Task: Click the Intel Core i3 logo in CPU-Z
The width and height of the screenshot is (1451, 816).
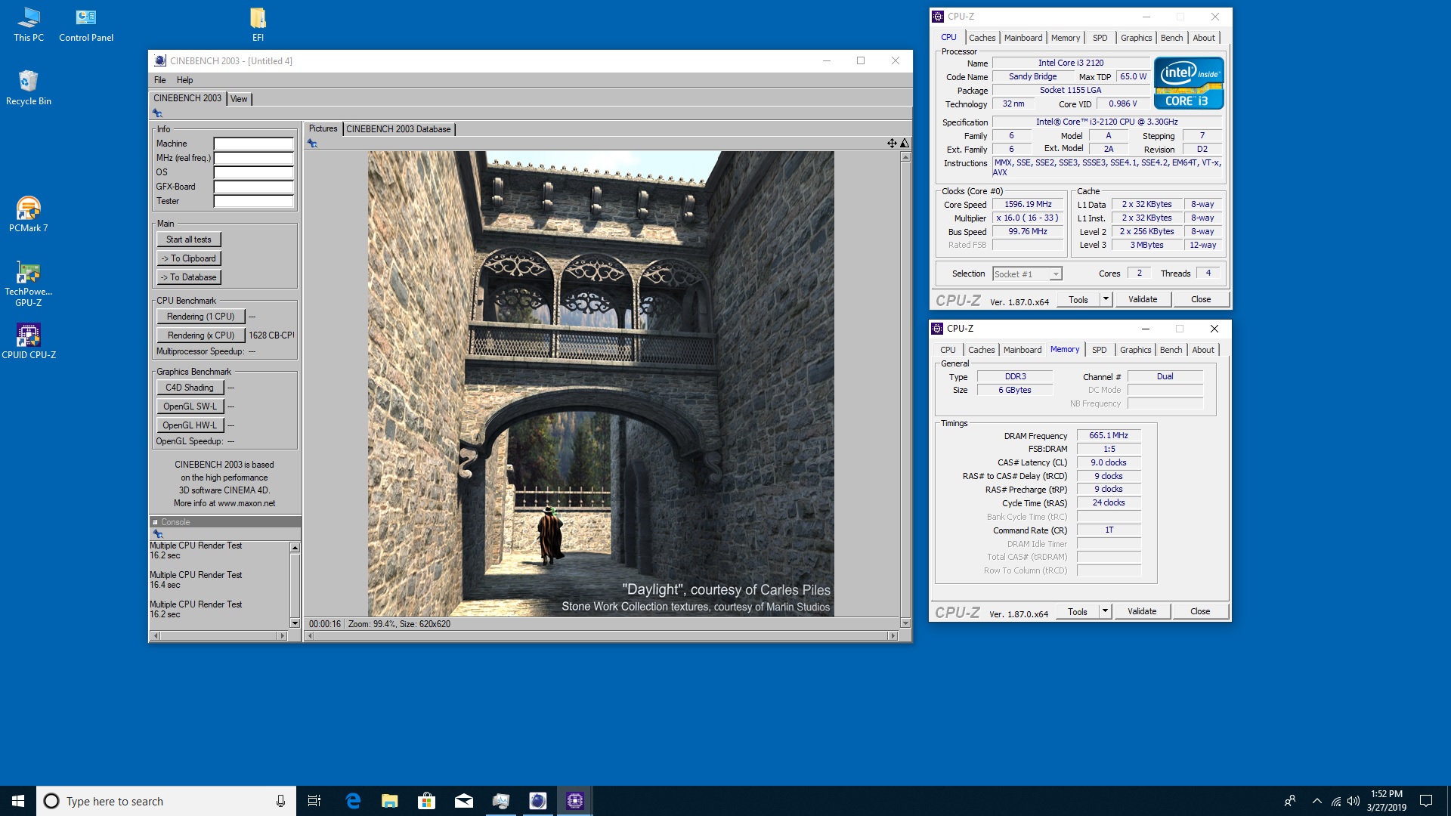Action: pyautogui.click(x=1189, y=83)
